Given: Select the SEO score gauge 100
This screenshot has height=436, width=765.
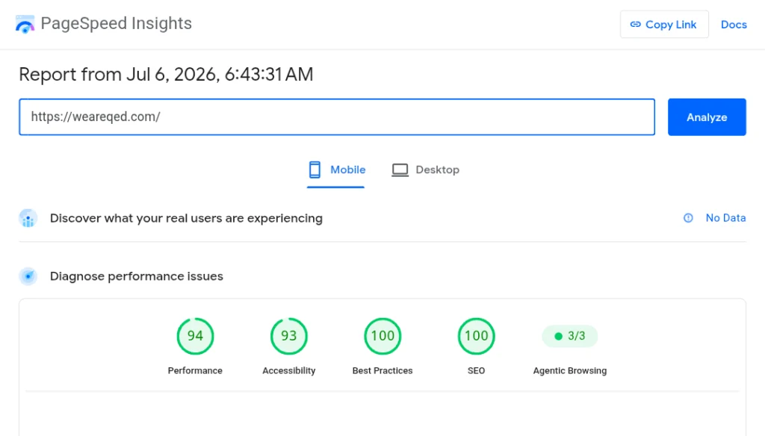Looking at the screenshot, I should click(476, 336).
